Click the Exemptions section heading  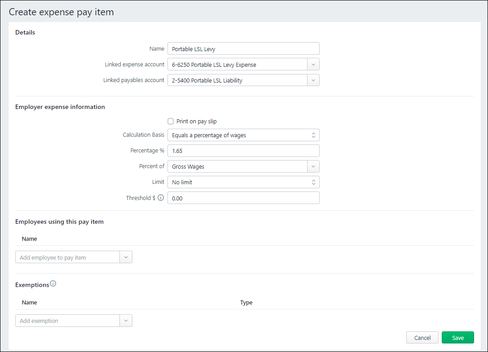32,285
